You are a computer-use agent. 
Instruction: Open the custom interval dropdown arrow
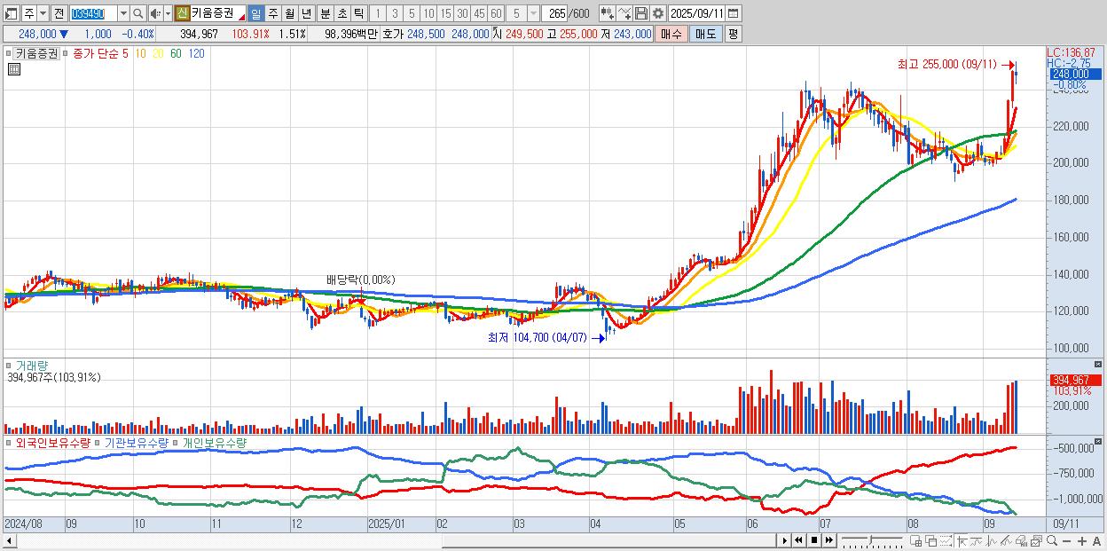pyautogui.click(x=533, y=13)
